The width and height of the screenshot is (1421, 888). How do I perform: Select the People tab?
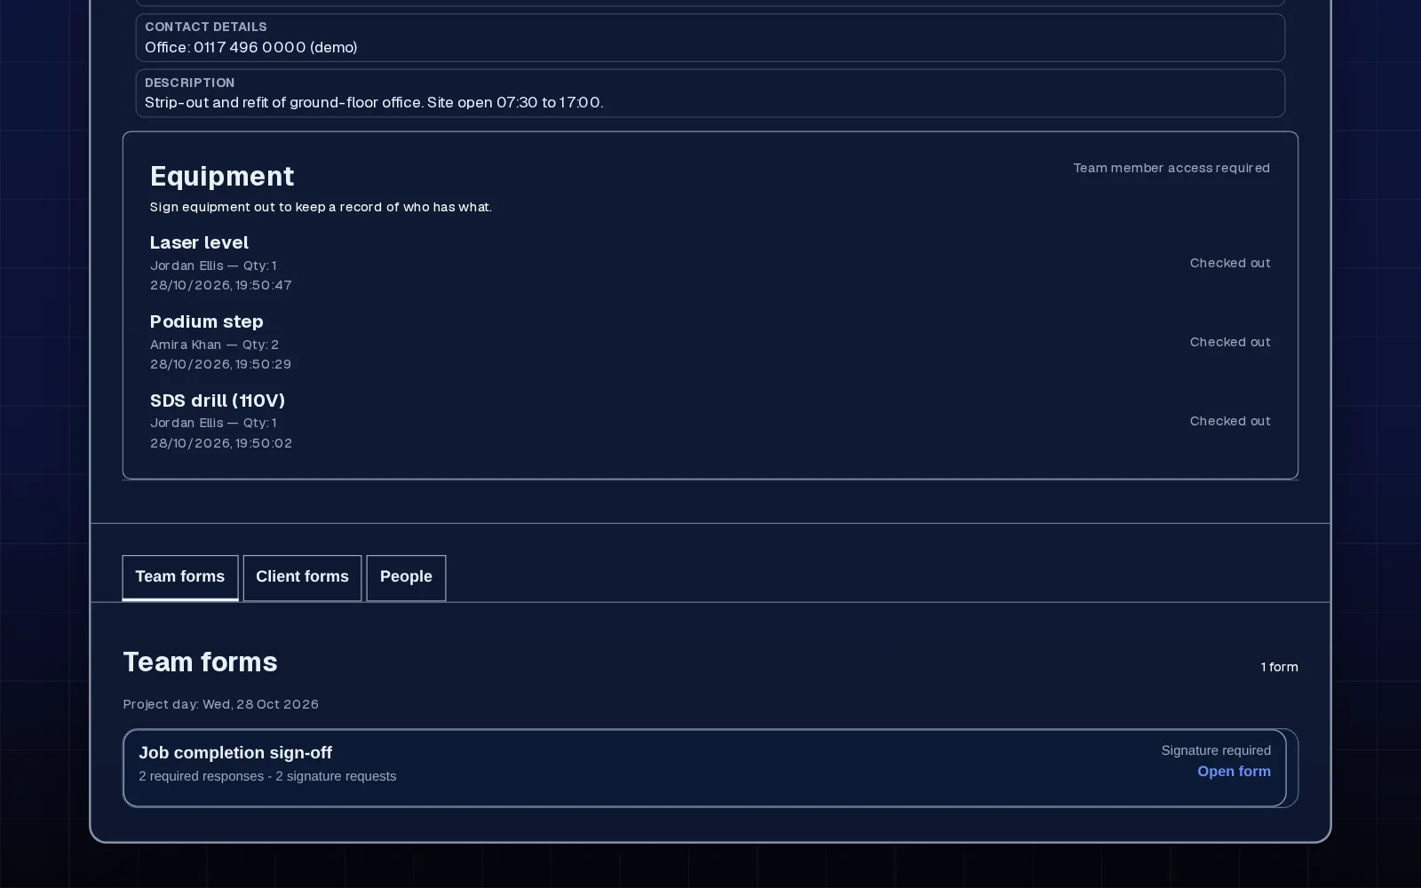pyautogui.click(x=406, y=577)
